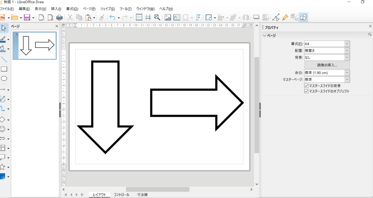This screenshot has width=373, height=198.
Task: Open Zoom & Pan magnifier tool
Action: (157, 17)
